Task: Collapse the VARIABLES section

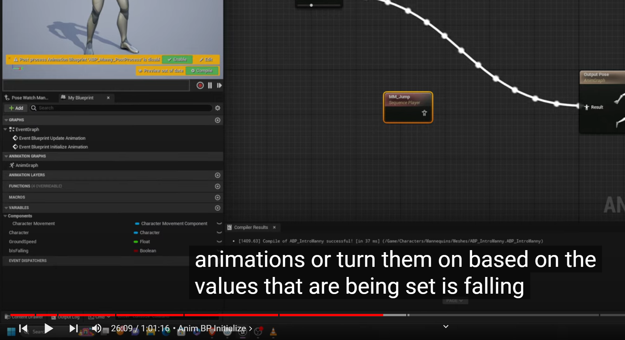Action: point(6,208)
